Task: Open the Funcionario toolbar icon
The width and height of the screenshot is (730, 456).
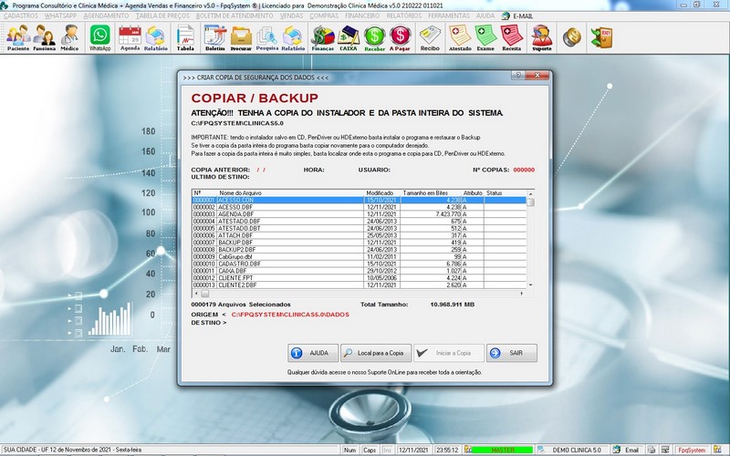Action: [44, 37]
